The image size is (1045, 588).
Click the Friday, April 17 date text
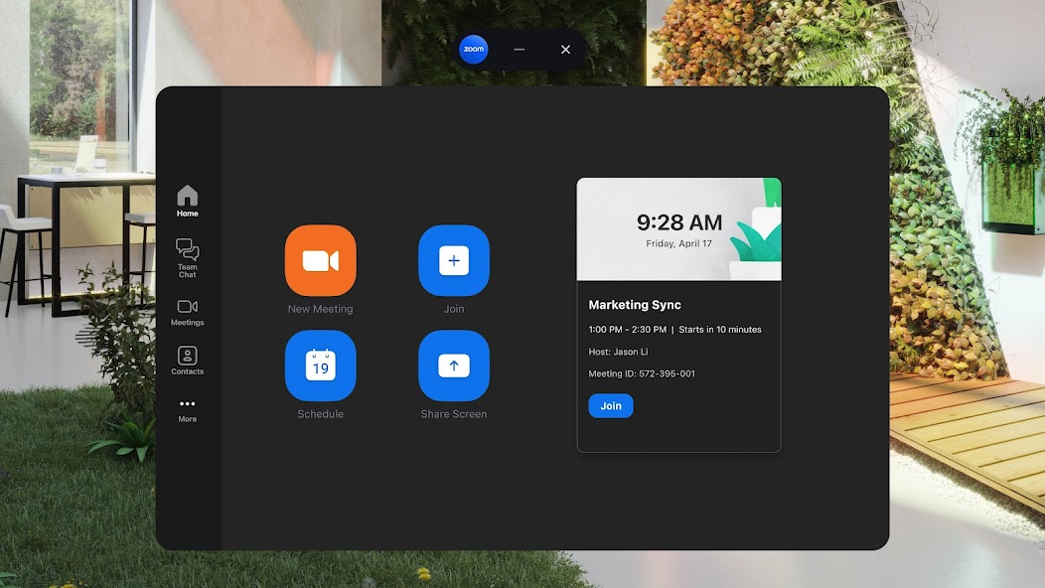click(x=679, y=243)
